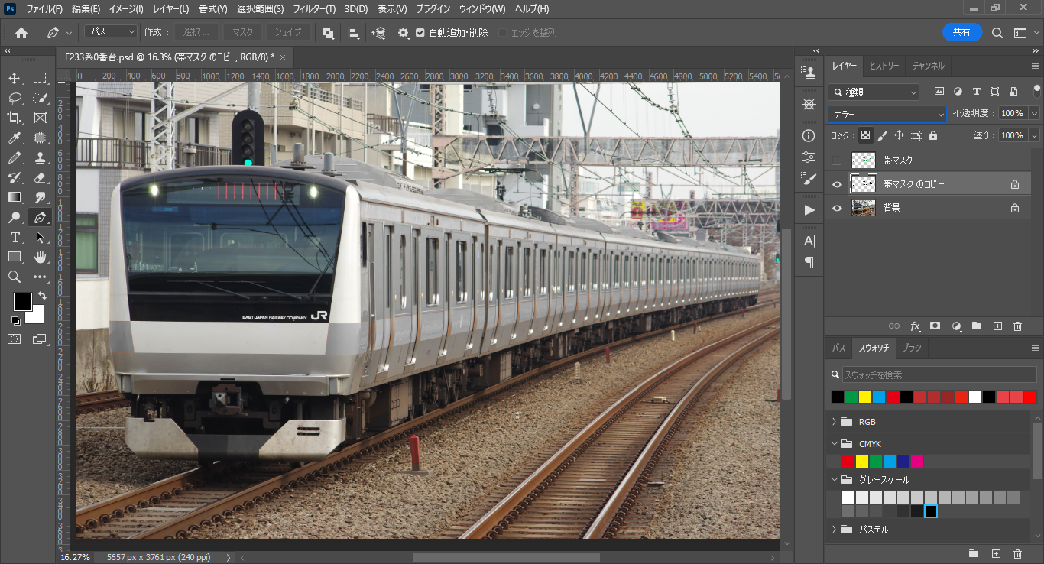Collapse the グレースケール swatch group

coord(834,480)
